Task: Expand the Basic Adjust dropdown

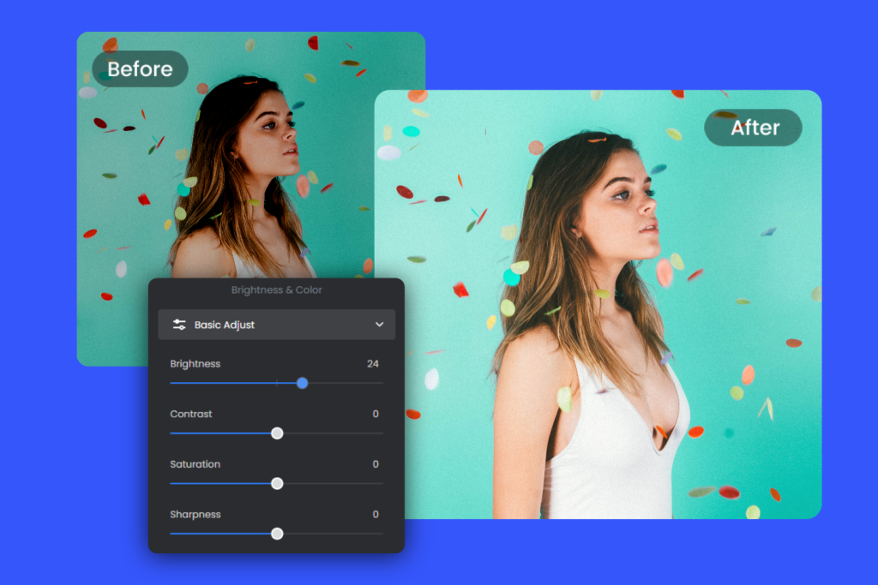Action: click(x=276, y=325)
